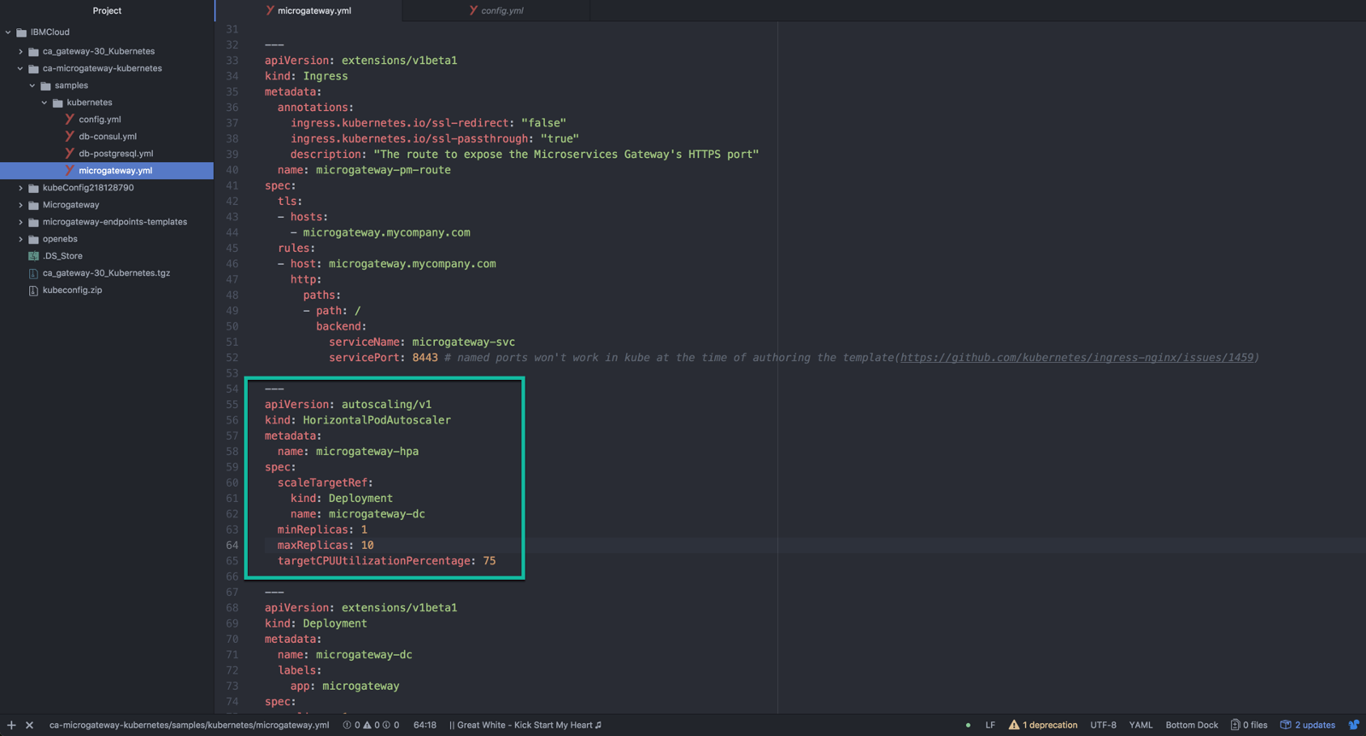Change the YAML grammar selector
This screenshot has height=736, width=1366.
[1140, 725]
